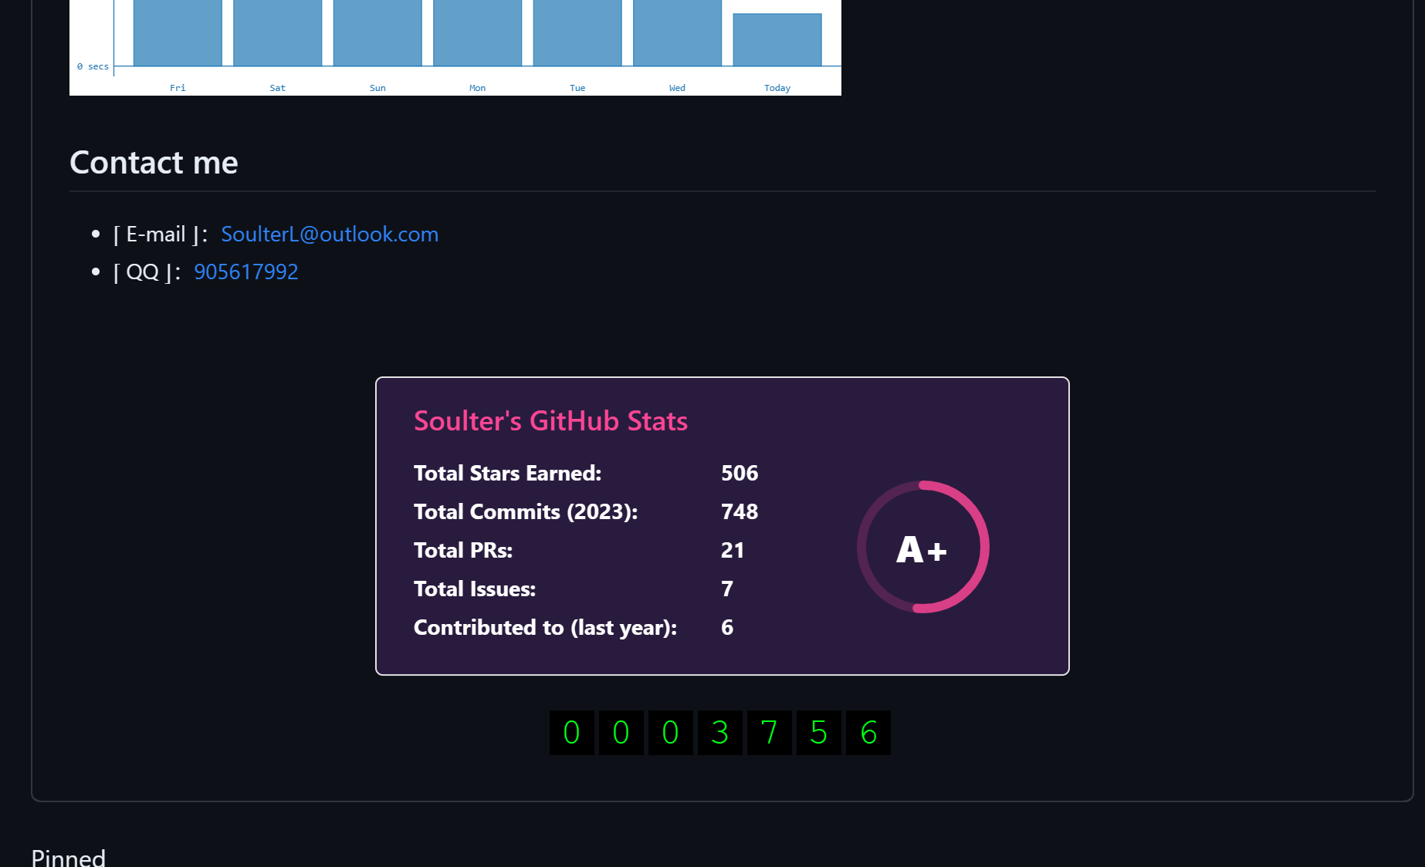
Task: Click the first green zero counter digit
Action: point(571,732)
